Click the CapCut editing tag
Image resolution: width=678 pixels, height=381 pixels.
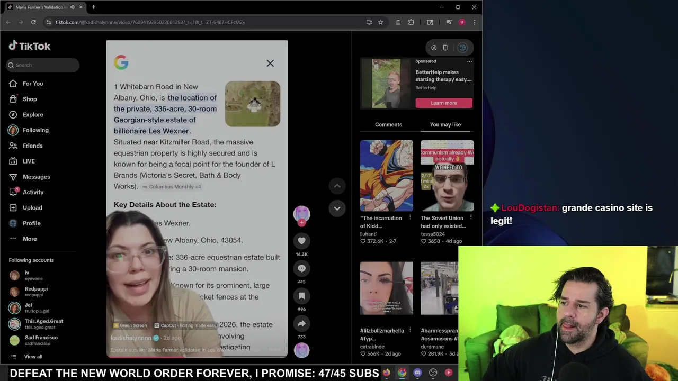click(185, 325)
